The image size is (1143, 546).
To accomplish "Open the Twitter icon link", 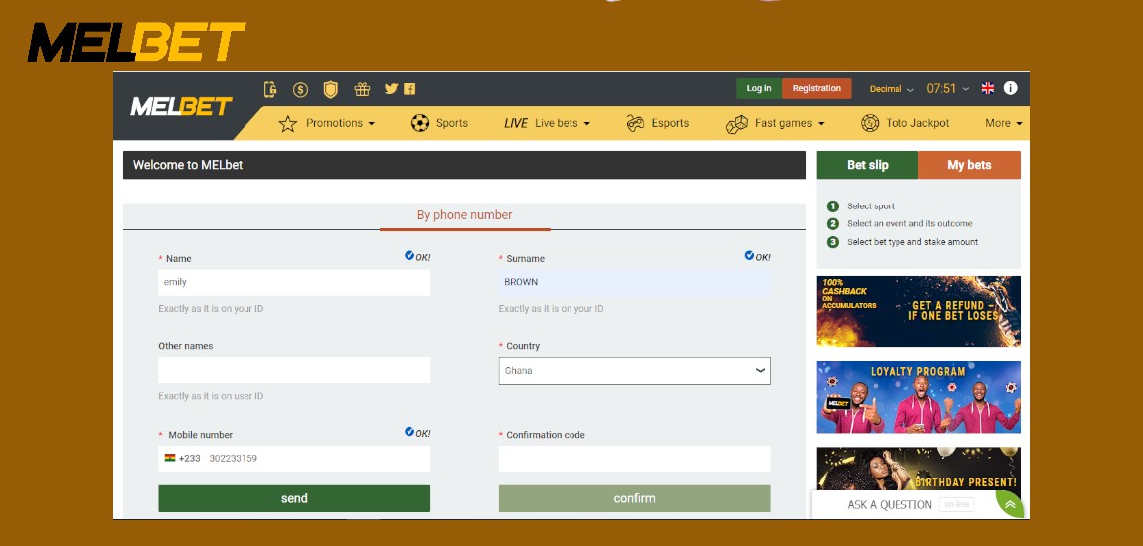I will pyautogui.click(x=391, y=88).
